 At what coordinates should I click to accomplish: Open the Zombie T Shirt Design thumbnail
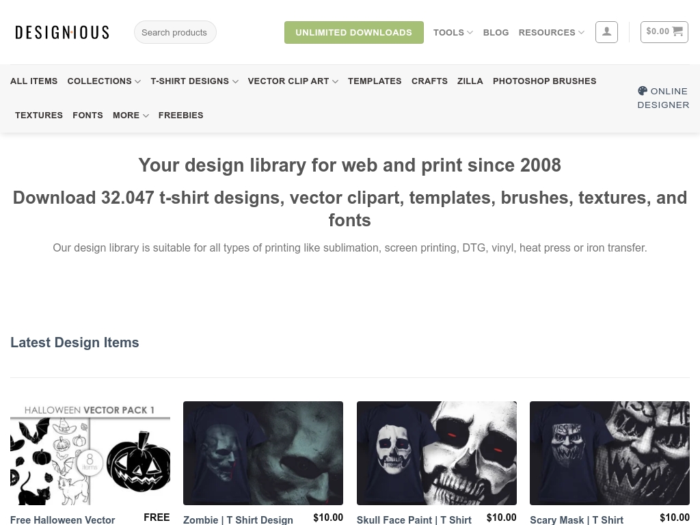pyautogui.click(x=263, y=453)
